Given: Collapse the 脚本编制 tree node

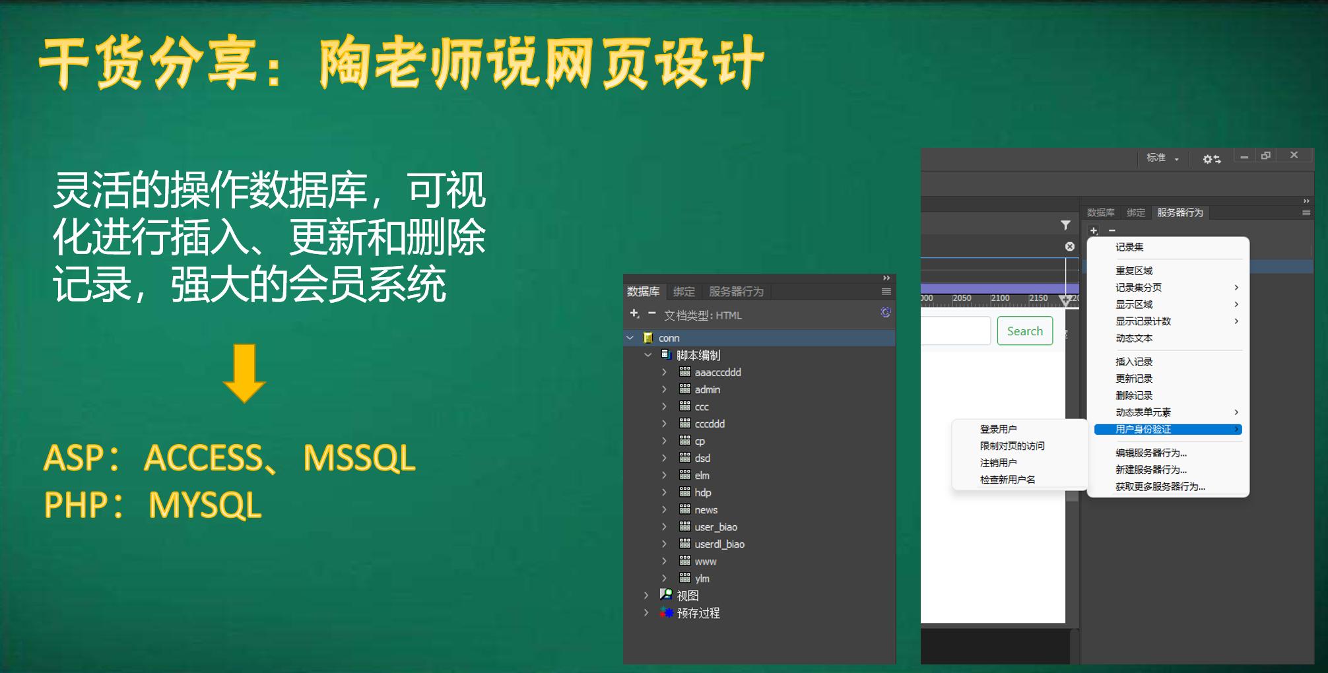Looking at the screenshot, I should tap(647, 355).
